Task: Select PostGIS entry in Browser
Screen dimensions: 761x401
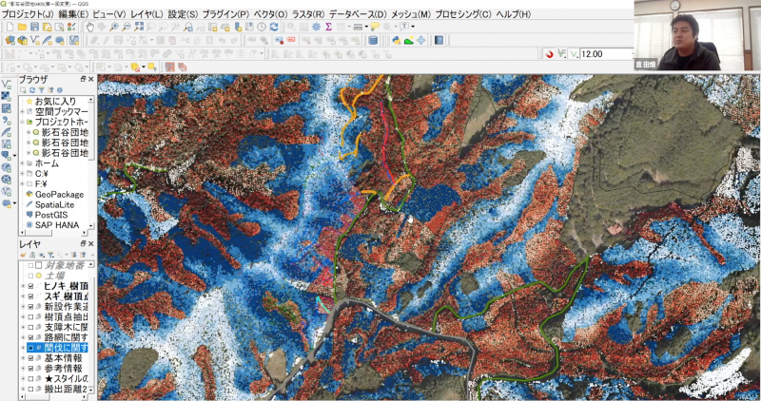Action: pos(51,215)
